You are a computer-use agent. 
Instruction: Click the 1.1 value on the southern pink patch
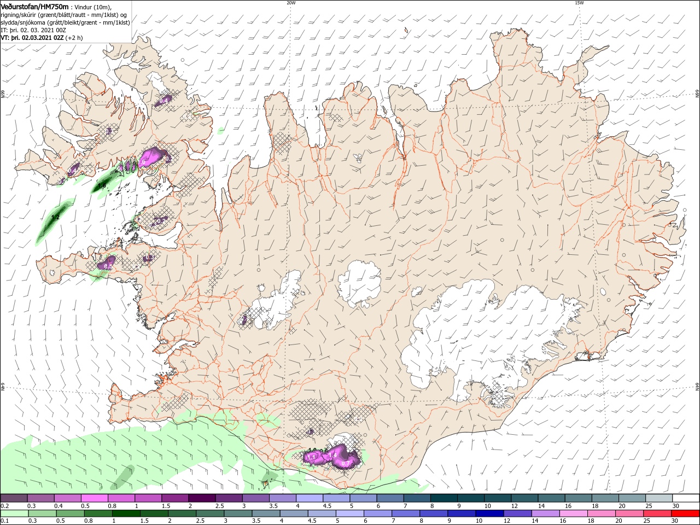(x=312, y=457)
